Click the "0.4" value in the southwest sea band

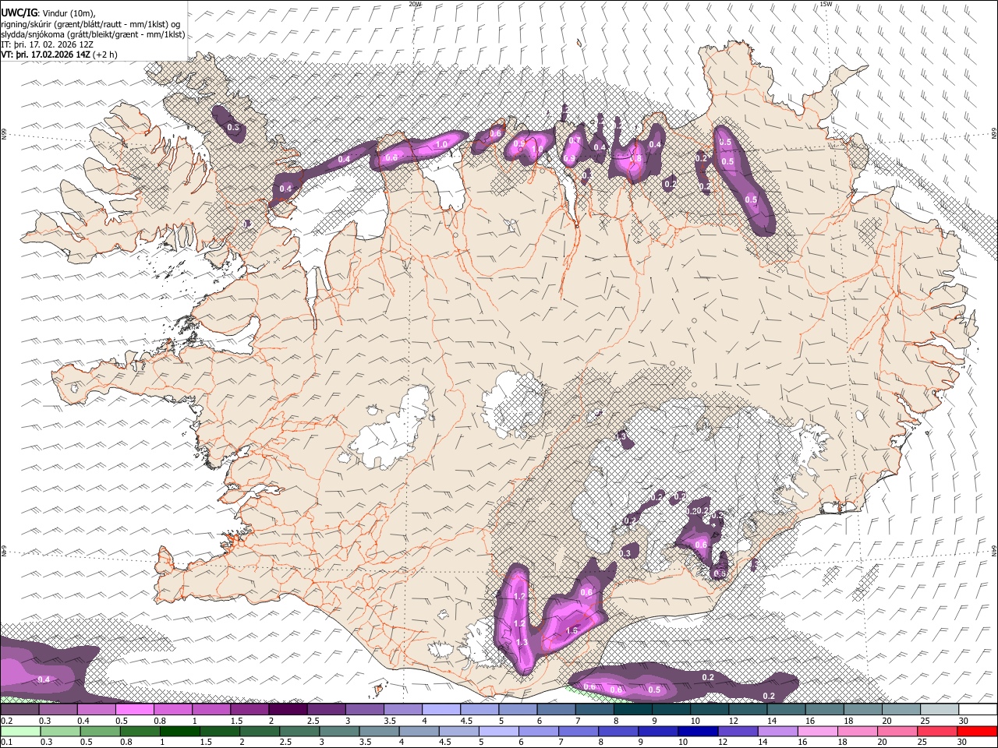pos(44,679)
